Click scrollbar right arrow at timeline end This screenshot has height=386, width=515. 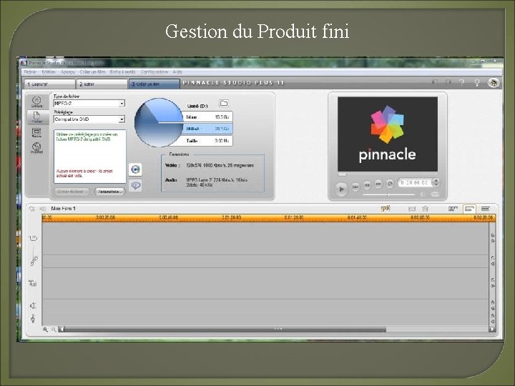click(492, 330)
